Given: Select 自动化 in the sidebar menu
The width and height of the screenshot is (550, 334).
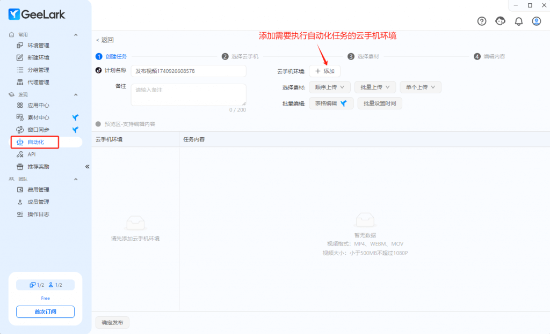Looking at the screenshot, I should (x=35, y=142).
